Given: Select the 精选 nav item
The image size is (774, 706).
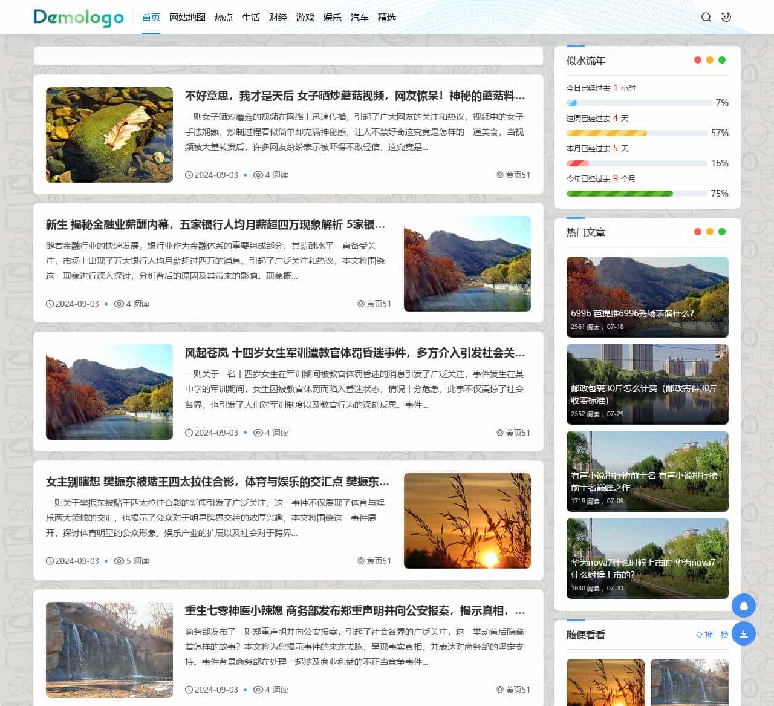Looking at the screenshot, I should (387, 18).
